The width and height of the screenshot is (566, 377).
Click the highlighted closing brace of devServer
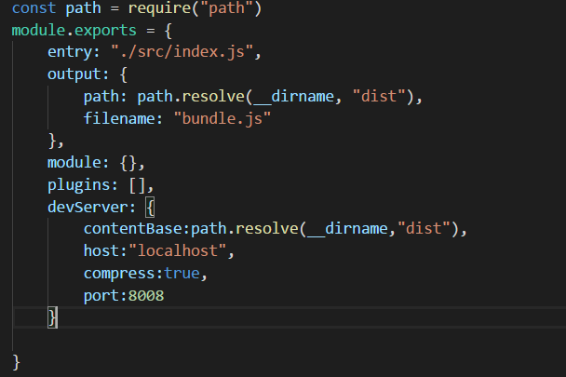point(52,317)
